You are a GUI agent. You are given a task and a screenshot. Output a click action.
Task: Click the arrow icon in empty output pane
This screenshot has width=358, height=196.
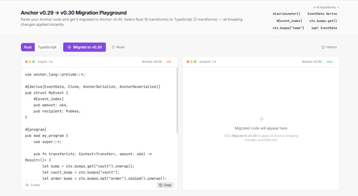click(x=261, y=119)
